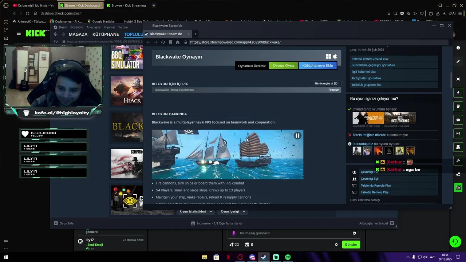
Task: Open the chat emoji picker
Action: point(354,233)
